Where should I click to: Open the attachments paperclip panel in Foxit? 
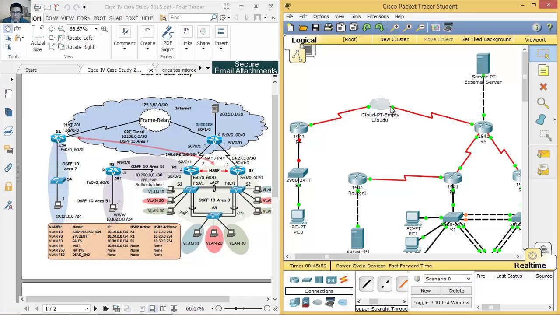coord(8,168)
